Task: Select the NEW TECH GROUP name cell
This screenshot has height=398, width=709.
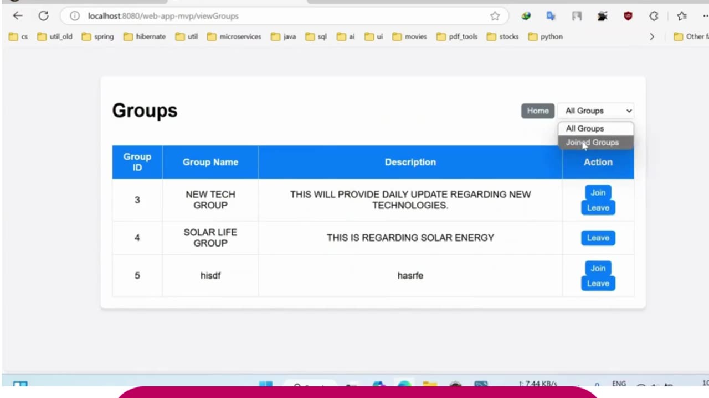Action: [210, 200]
